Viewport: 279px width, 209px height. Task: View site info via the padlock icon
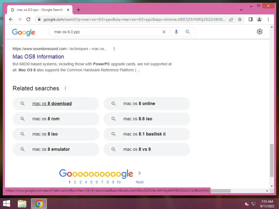tap(39, 19)
